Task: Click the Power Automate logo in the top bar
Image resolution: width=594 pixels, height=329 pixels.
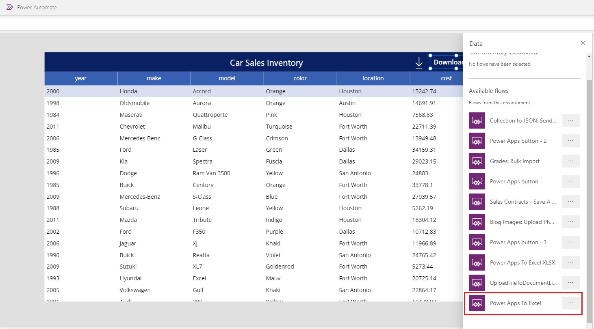Action: click(9, 7)
